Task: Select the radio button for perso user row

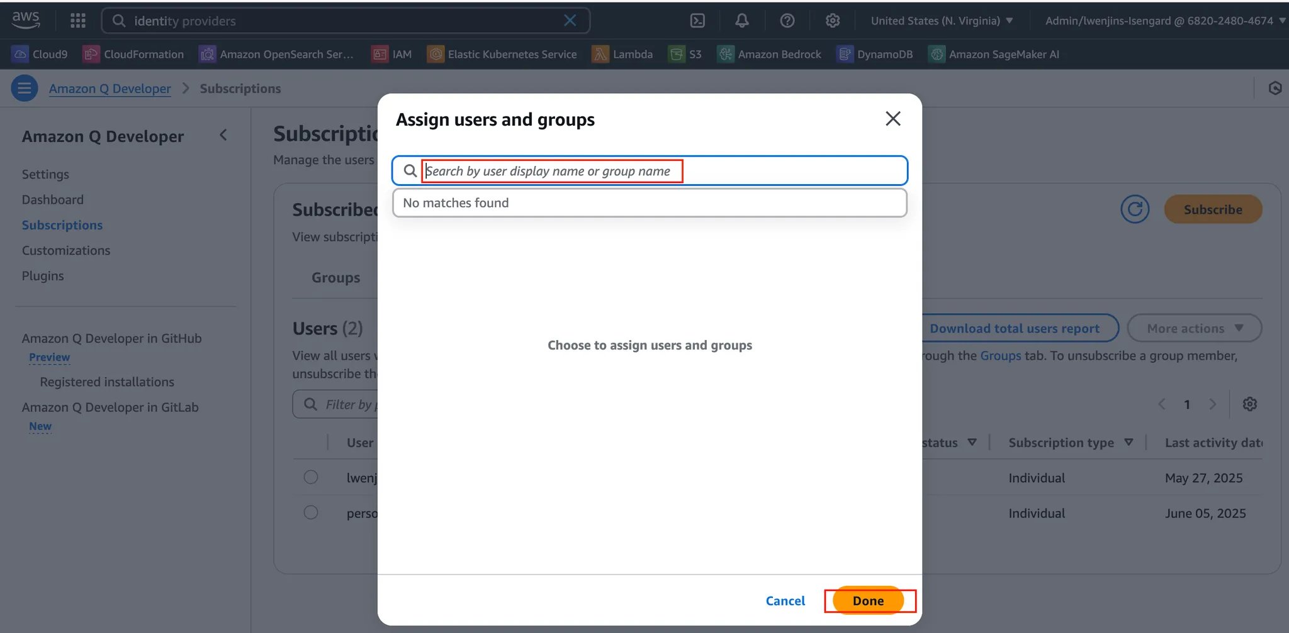Action: [x=311, y=512]
